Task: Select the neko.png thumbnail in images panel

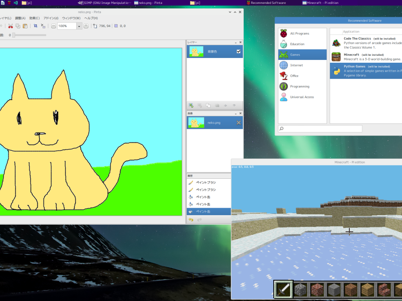Action: coord(196,123)
